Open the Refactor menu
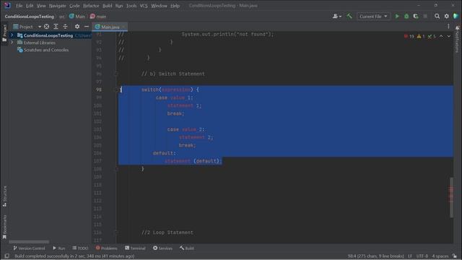 [x=91, y=6]
